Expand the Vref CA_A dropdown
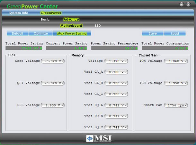This screenshot has height=145, width=196. 116,72
